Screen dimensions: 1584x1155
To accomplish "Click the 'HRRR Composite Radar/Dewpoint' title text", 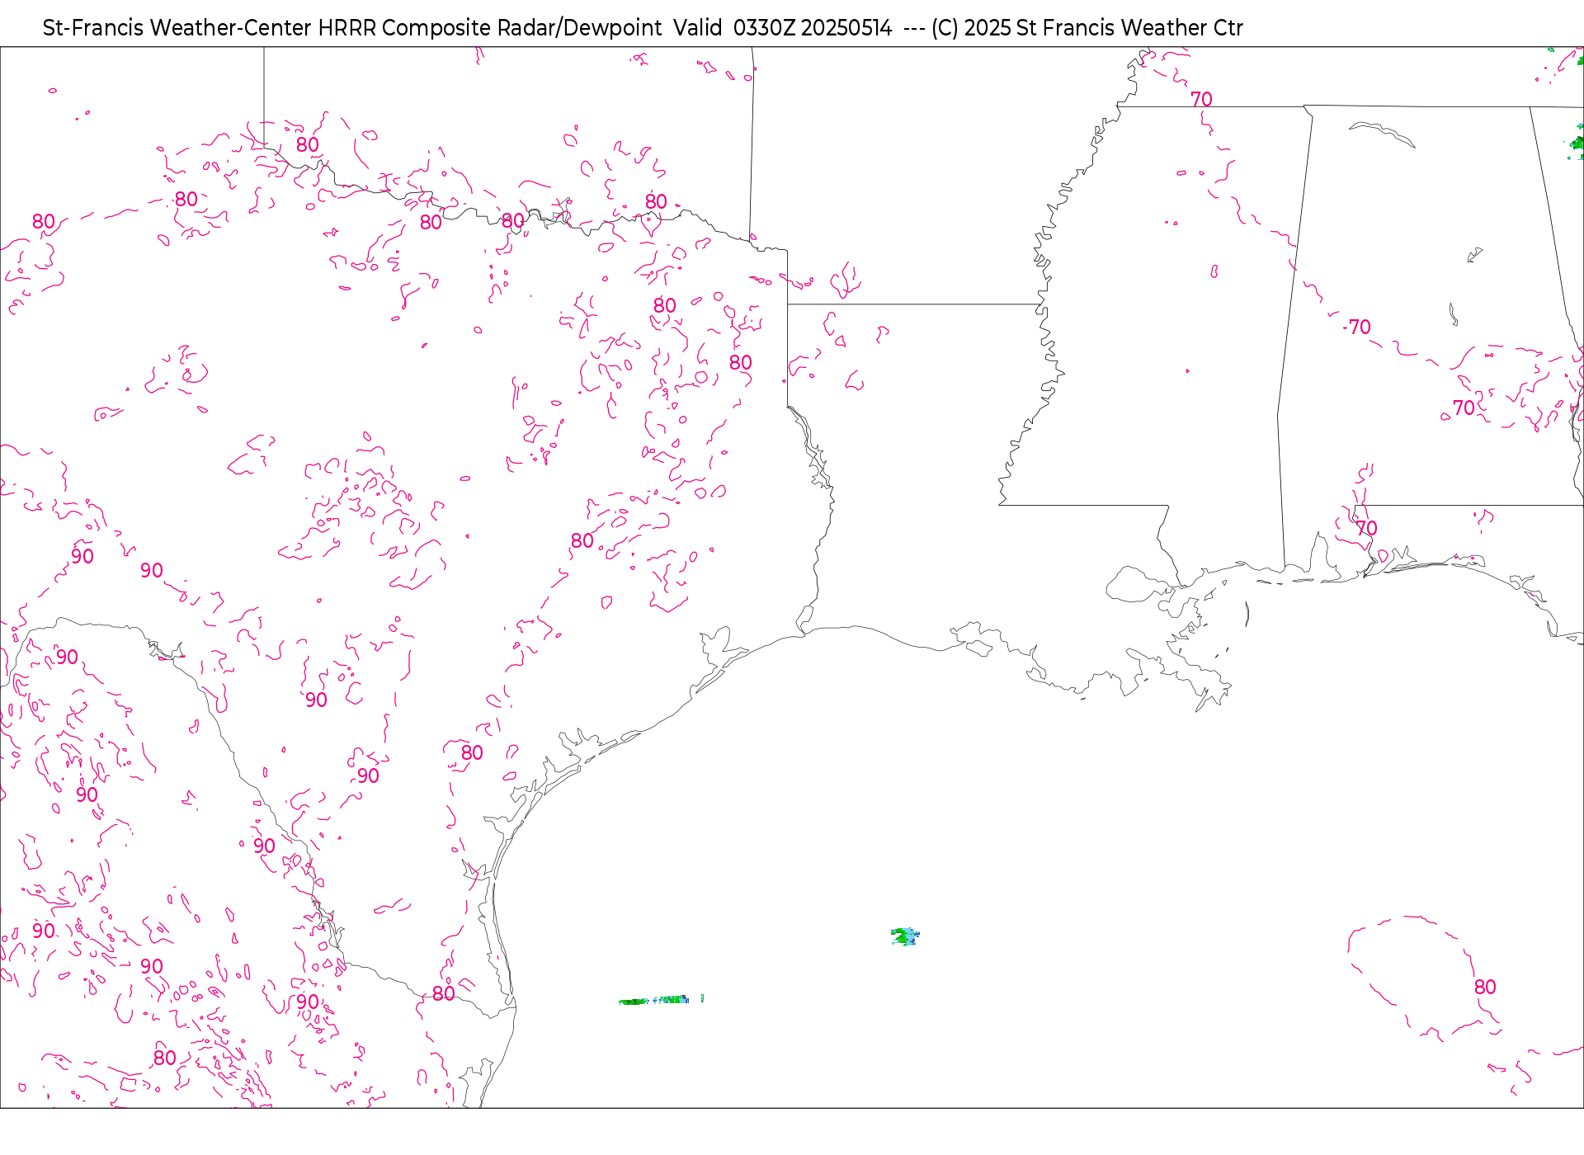I will (x=489, y=28).
